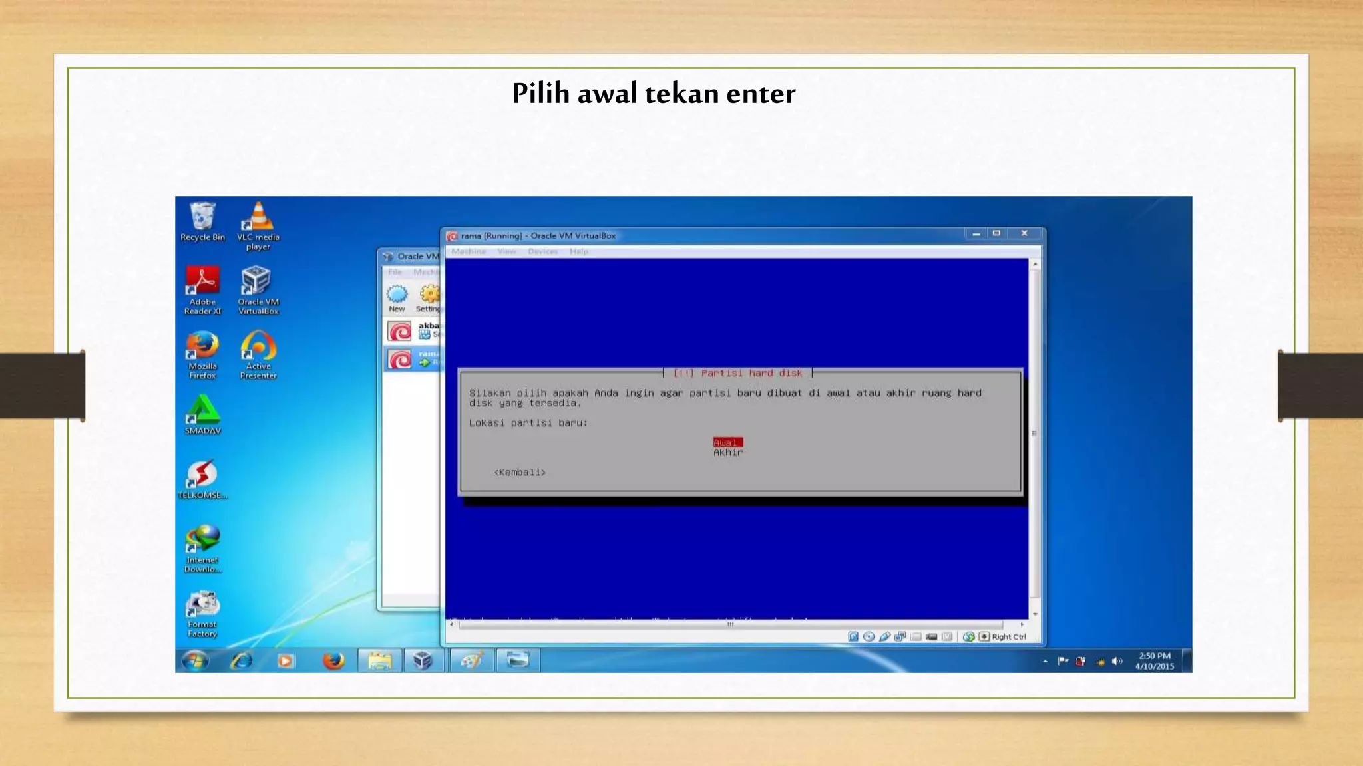This screenshot has width=1363, height=766.
Task: Open the View menu in VM window
Action: [507, 251]
